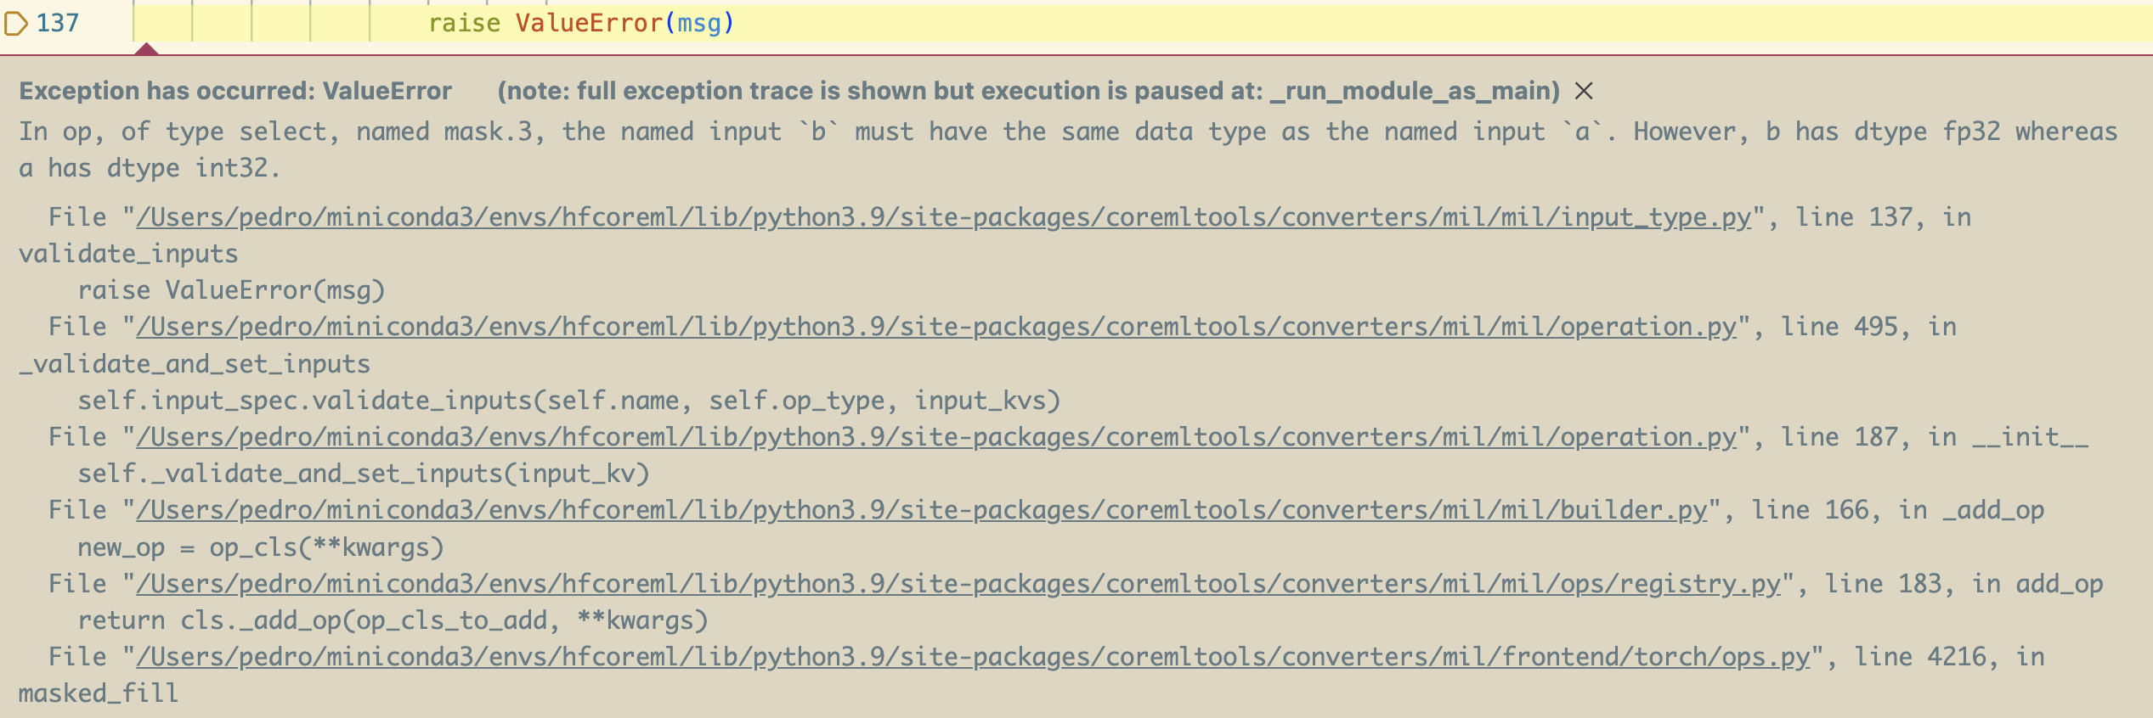Close the exception widget with the X

[1584, 91]
